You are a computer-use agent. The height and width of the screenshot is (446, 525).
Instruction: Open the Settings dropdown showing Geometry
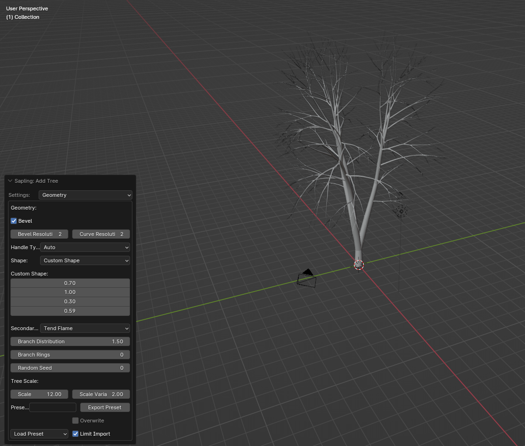85,195
